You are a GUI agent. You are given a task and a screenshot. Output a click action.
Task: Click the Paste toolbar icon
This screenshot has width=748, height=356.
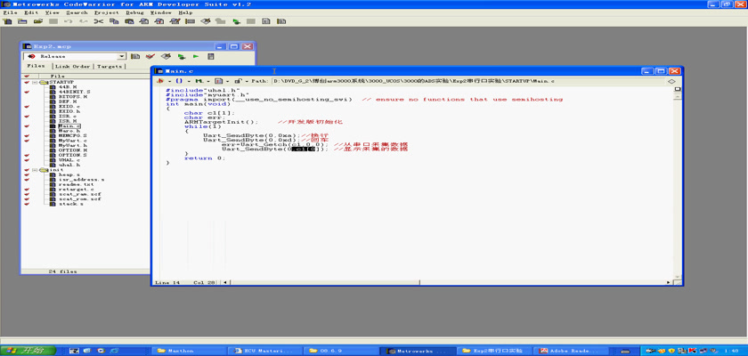point(129,21)
